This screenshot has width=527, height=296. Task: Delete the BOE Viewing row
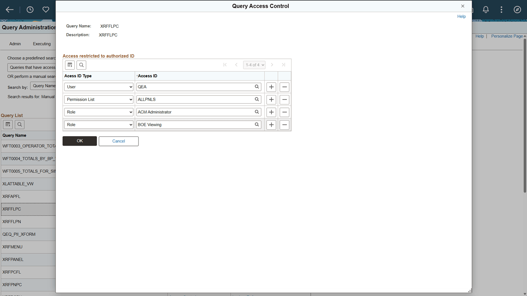coord(285,125)
